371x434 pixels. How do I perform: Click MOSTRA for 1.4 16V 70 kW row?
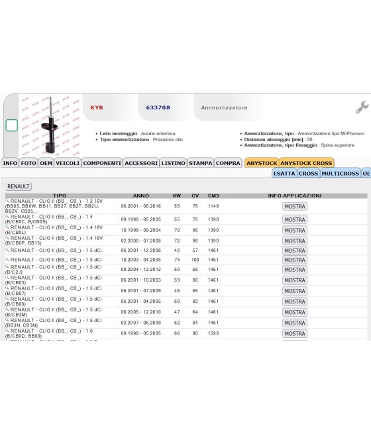295,231
